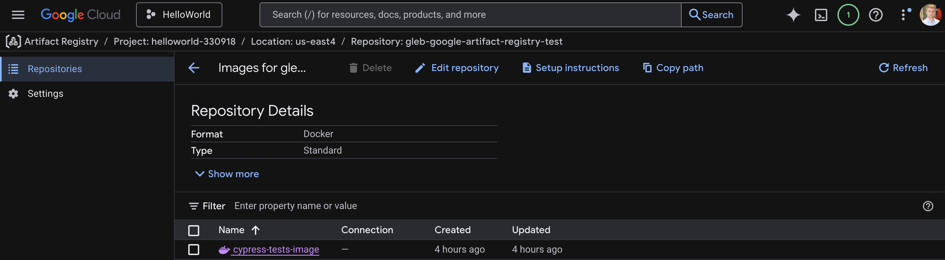Expand Show more repository details

point(226,174)
